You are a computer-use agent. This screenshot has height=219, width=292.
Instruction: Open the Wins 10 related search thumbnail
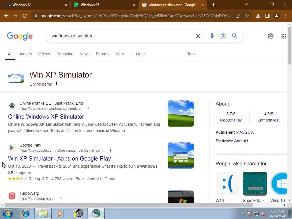(279, 184)
